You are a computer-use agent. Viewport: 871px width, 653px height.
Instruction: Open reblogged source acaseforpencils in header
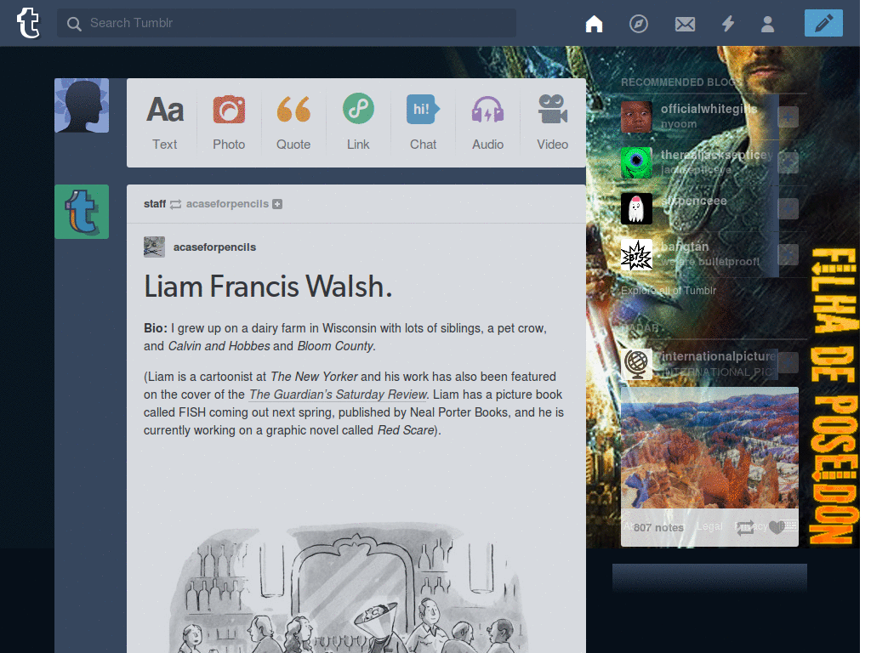point(227,204)
